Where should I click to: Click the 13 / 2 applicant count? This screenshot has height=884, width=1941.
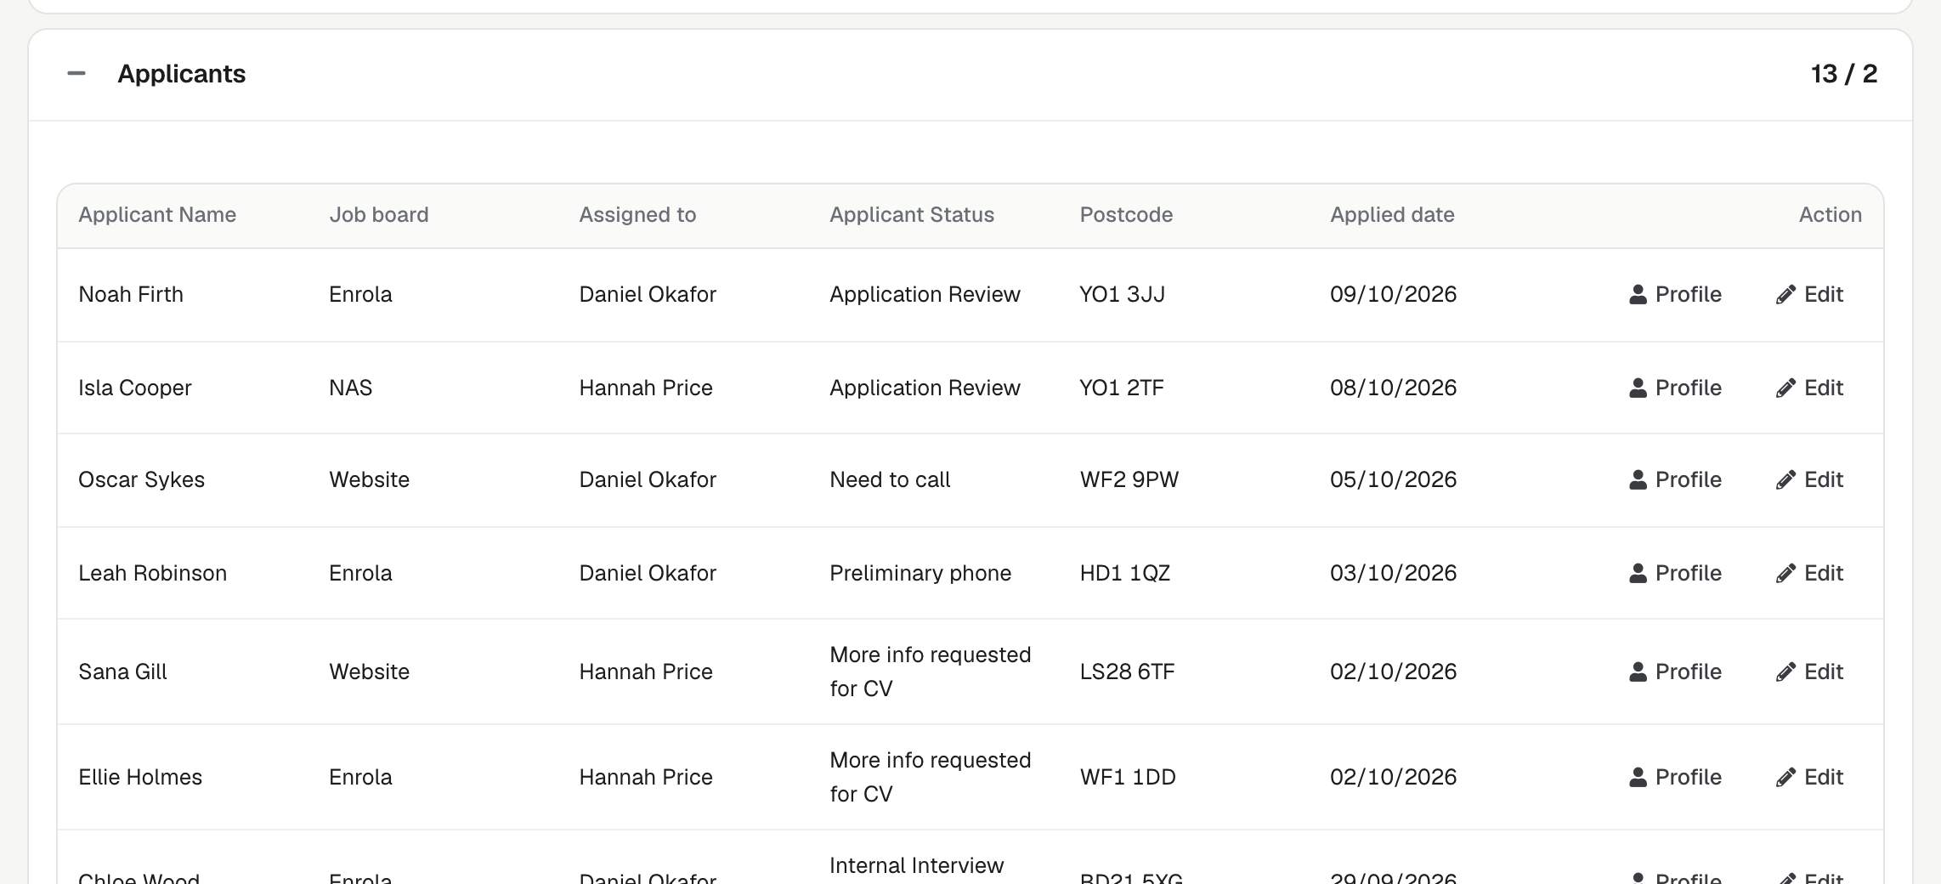click(1844, 74)
